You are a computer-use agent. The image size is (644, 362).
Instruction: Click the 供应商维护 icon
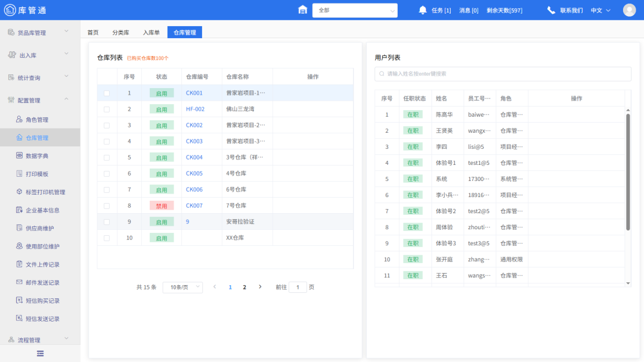[19, 227]
